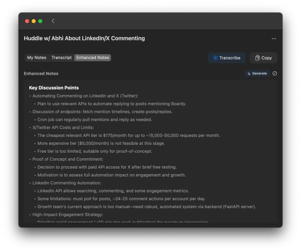Select the meeting title Huddle w/ Abhi
The height and width of the screenshot is (252, 301).
[84, 38]
